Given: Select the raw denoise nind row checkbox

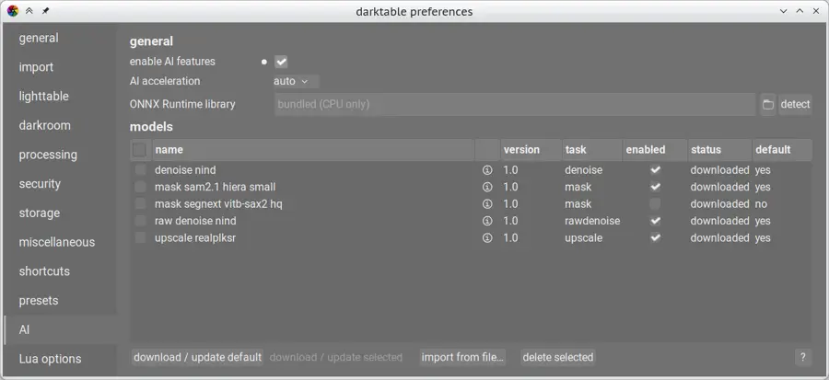Looking at the screenshot, I should click(x=140, y=221).
